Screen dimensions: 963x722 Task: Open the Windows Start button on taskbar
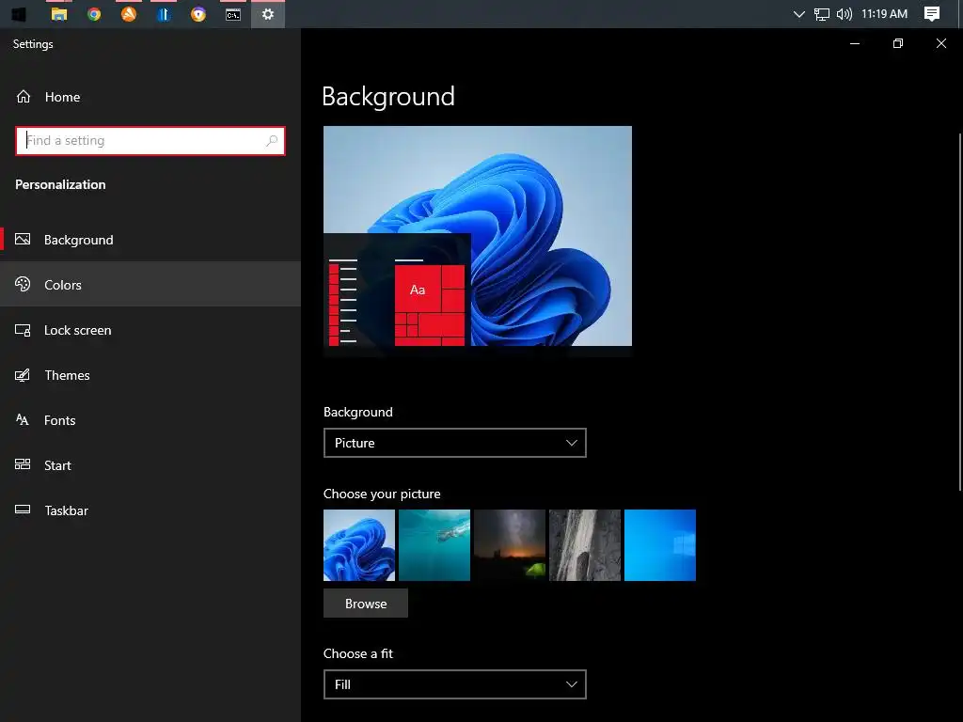point(19,13)
